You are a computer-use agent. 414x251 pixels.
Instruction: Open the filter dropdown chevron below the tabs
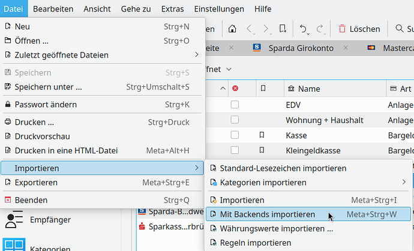pyautogui.click(x=229, y=69)
